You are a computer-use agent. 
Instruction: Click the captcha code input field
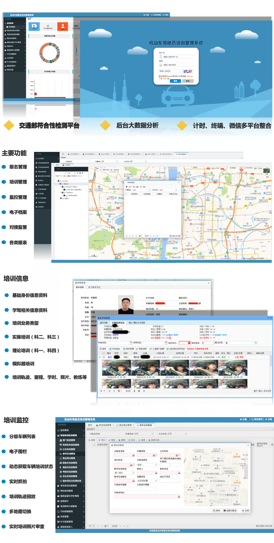[x=170, y=71]
